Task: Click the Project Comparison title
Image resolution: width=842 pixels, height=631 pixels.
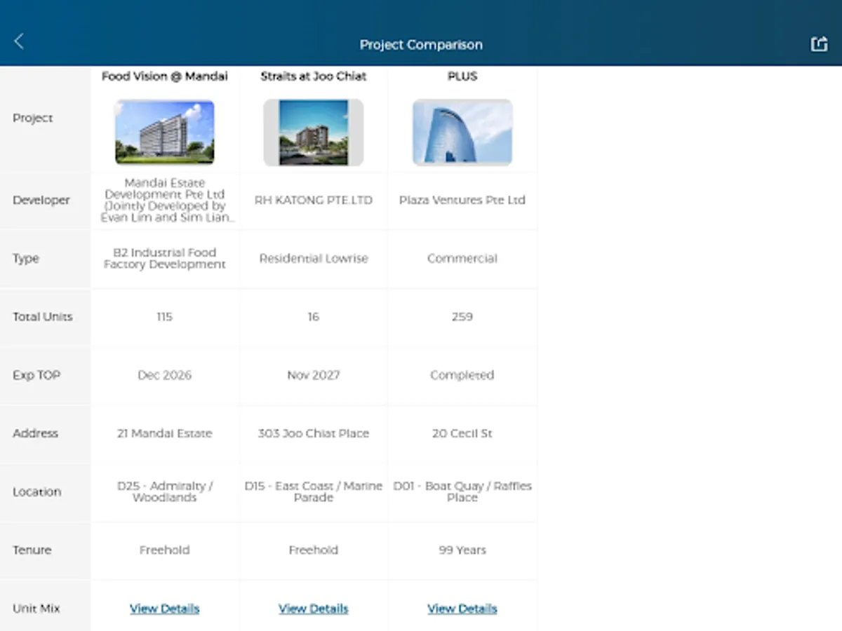Action: pyautogui.click(x=421, y=44)
